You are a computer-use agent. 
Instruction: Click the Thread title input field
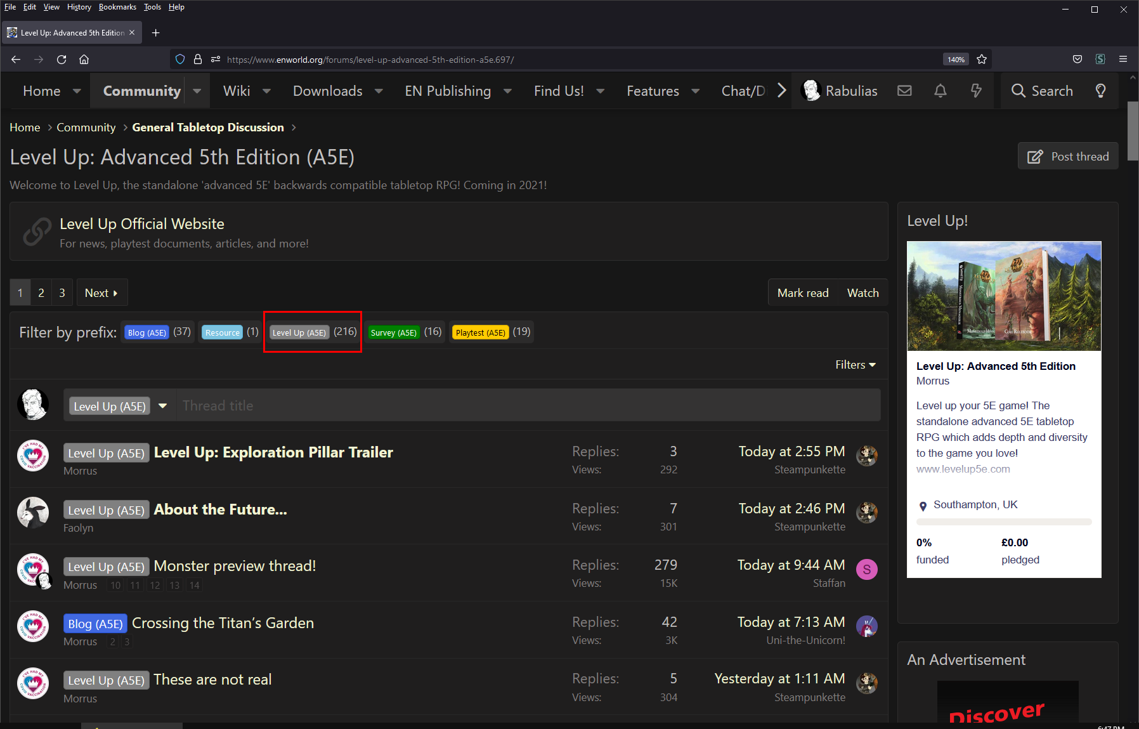tap(526, 405)
